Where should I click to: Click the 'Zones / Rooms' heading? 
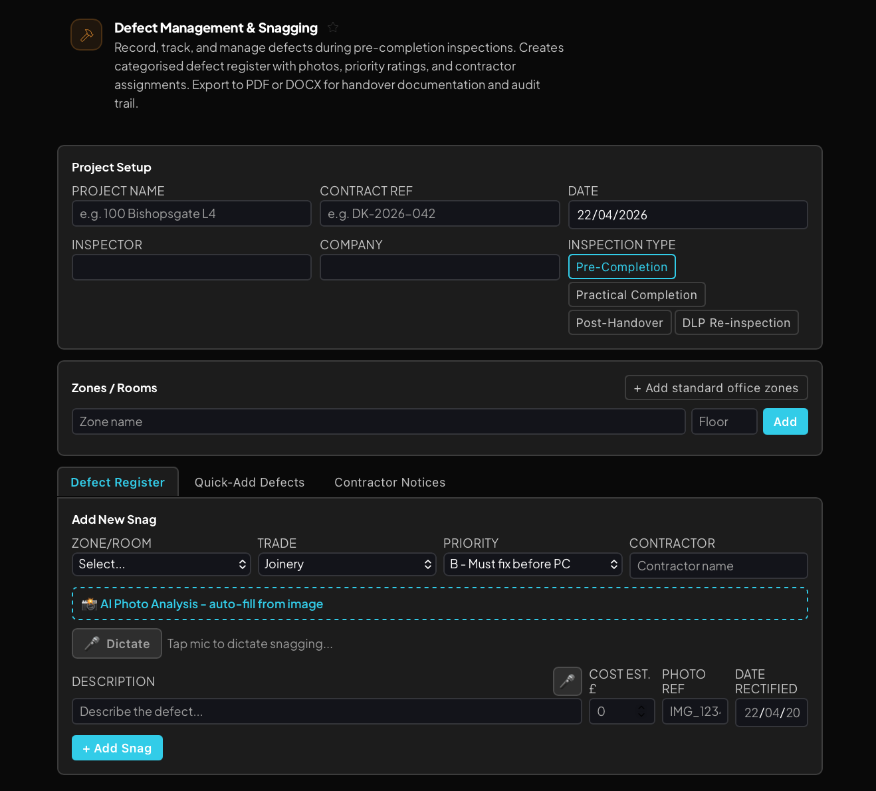tap(114, 388)
